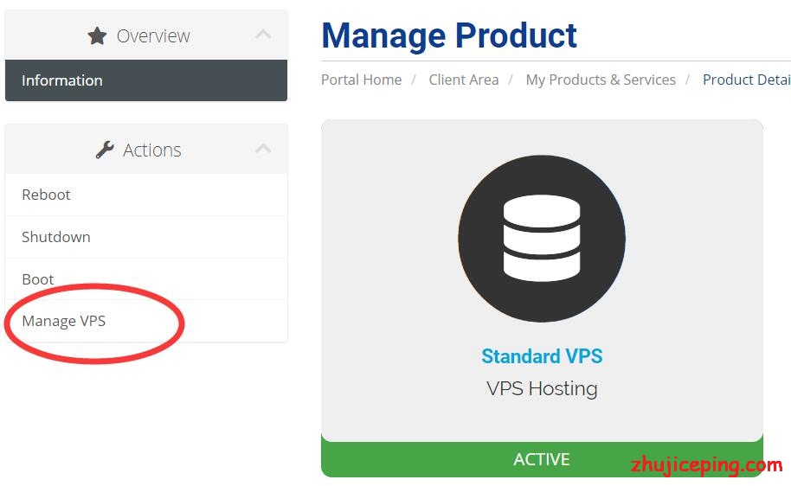The height and width of the screenshot is (486, 791).
Task: Click the green ACTIVE status bar
Action: coord(542,459)
